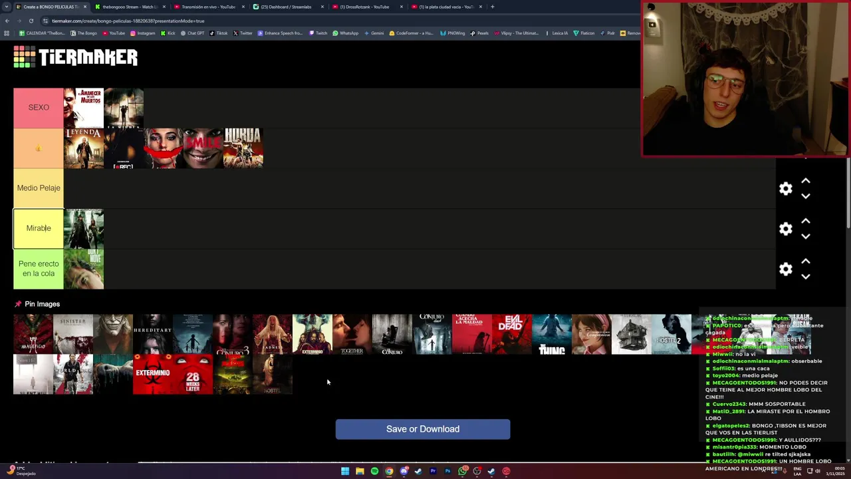This screenshot has width=851, height=479.
Task: Select the Smile poster in second tier
Action: [x=203, y=148]
